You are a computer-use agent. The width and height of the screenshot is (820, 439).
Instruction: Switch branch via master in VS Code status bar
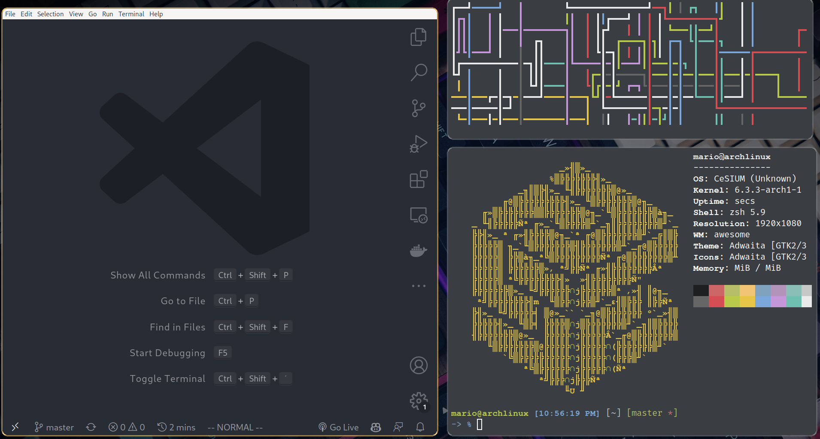54,427
